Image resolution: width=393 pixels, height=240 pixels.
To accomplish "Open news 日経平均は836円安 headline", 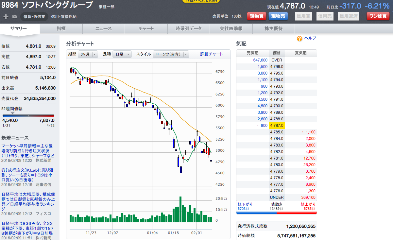I will [x=28, y=228].
